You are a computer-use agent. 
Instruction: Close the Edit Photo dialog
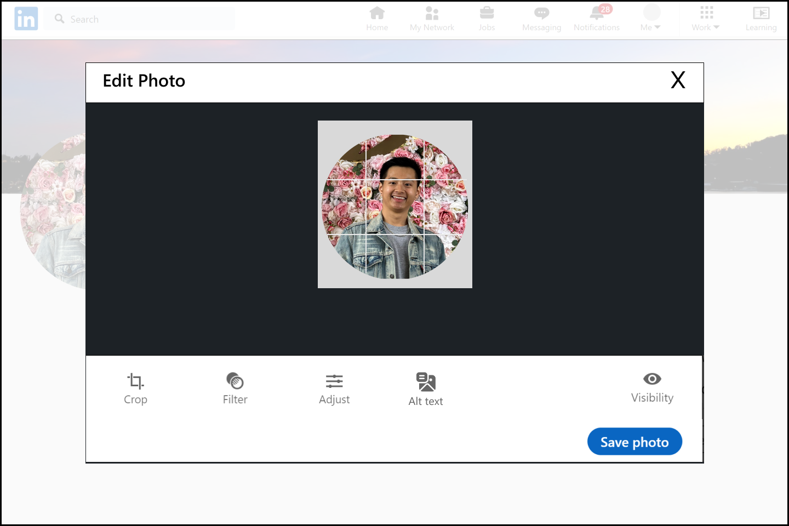[678, 80]
